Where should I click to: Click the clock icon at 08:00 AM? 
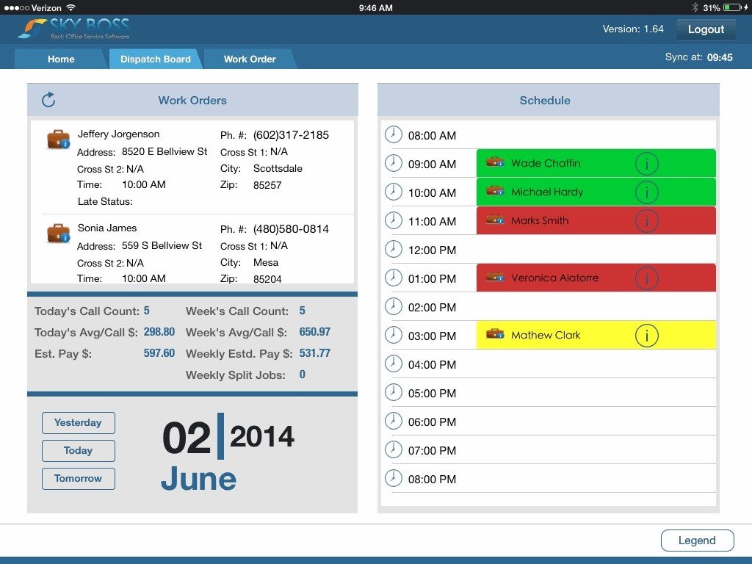[394, 134]
